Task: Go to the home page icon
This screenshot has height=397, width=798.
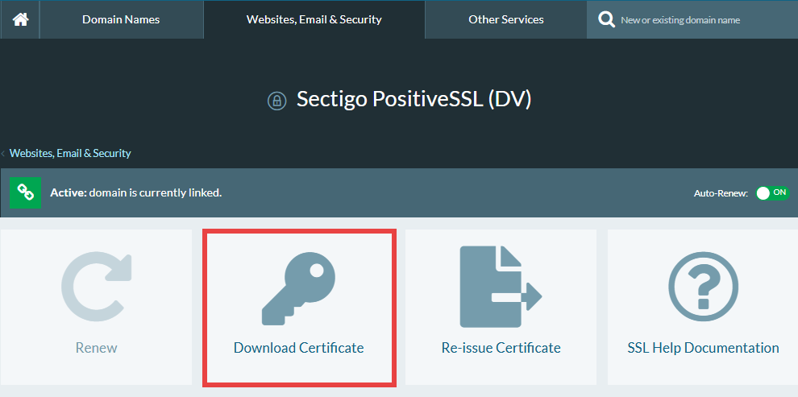Action: click(x=19, y=19)
